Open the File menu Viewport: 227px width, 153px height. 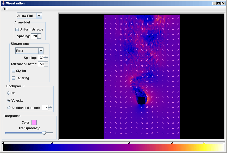click(x=5, y=9)
